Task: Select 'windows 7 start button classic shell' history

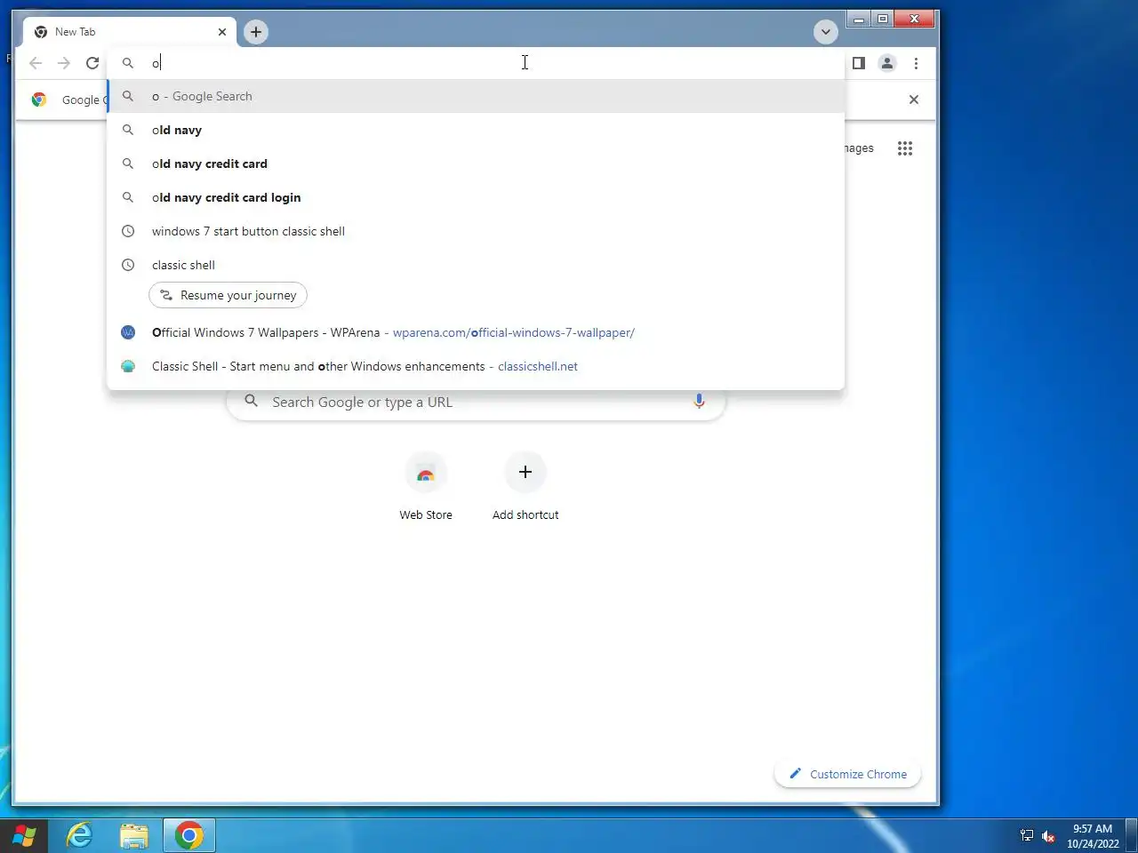Action: 476,231
